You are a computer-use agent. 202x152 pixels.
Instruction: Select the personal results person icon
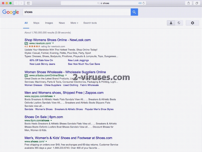pyautogui.click(x=171, y=23)
